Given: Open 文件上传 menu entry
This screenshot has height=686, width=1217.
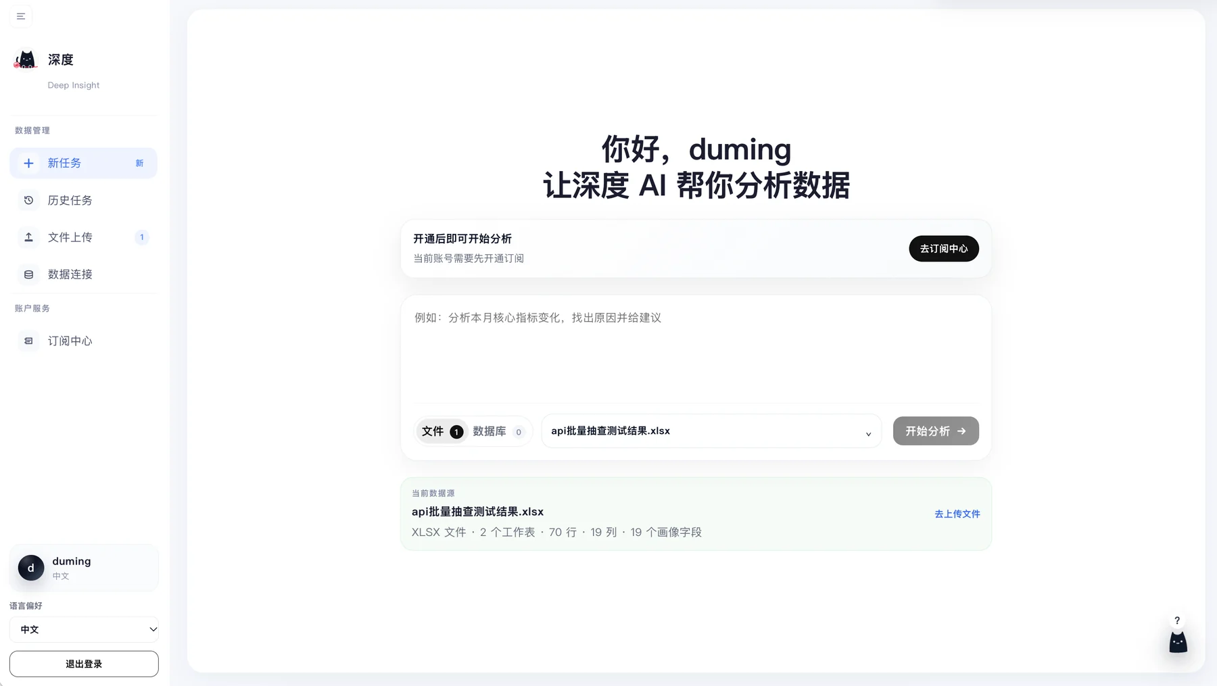Looking at the screenshot, I should point(83,237).
